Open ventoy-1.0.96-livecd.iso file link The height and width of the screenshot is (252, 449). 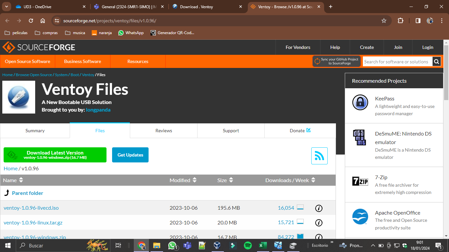pyautogui.click(x=31, y=208)
